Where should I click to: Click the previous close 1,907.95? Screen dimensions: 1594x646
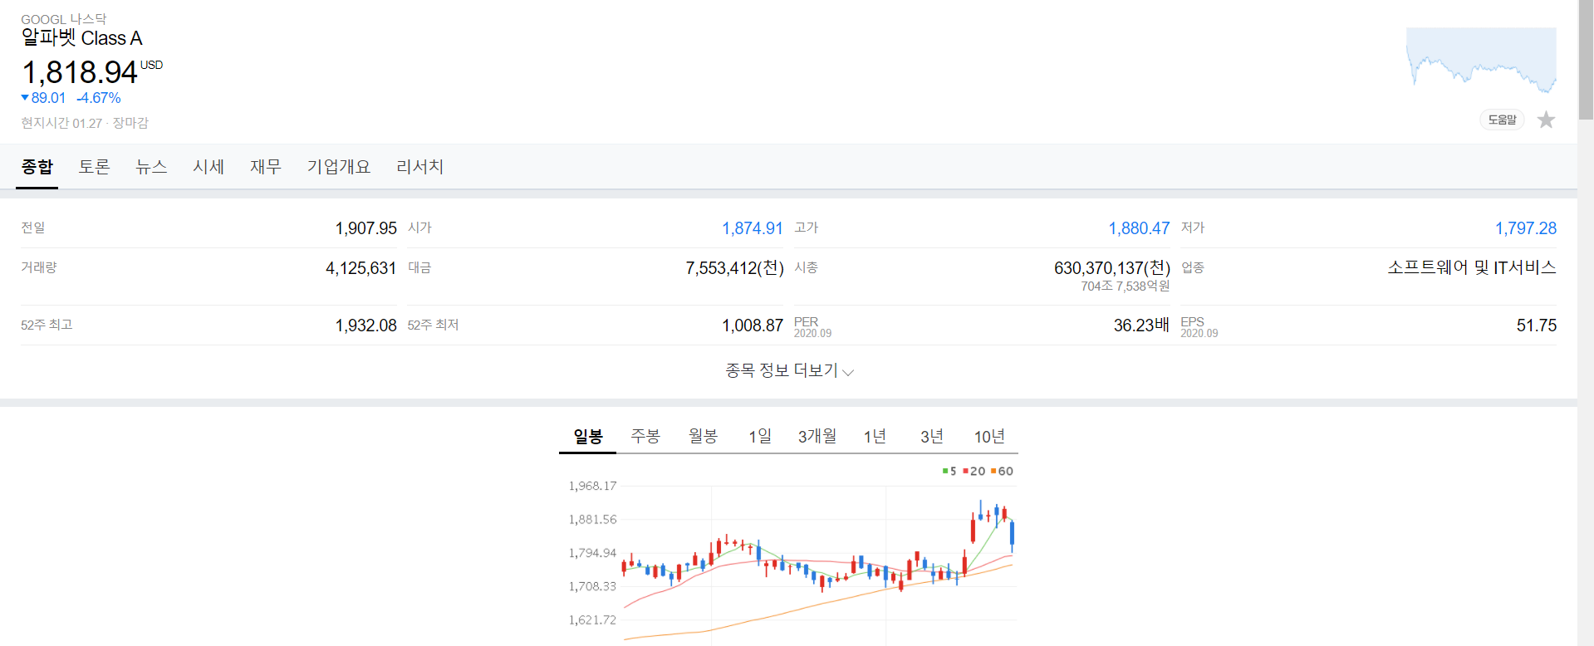[365, 228]
